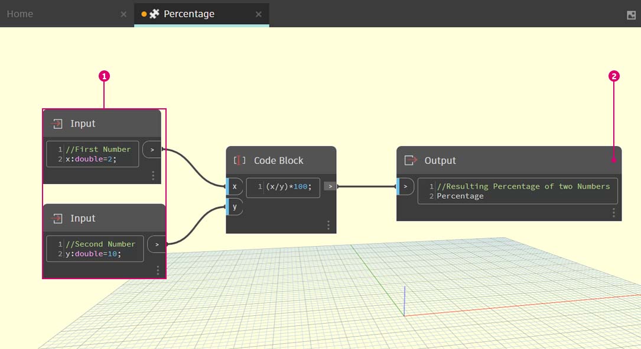Viewport: 641px width, 349px height.
Task: Click the Second Number Input node icon
Action: coord(57,218)
